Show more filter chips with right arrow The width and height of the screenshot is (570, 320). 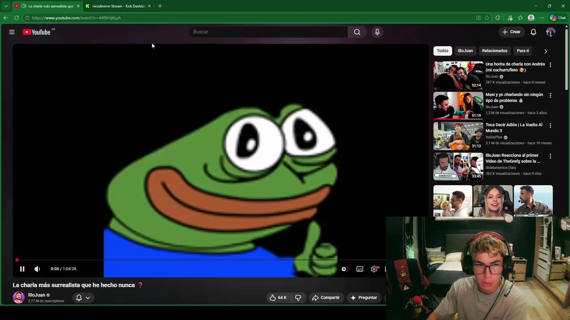point(546,51)
